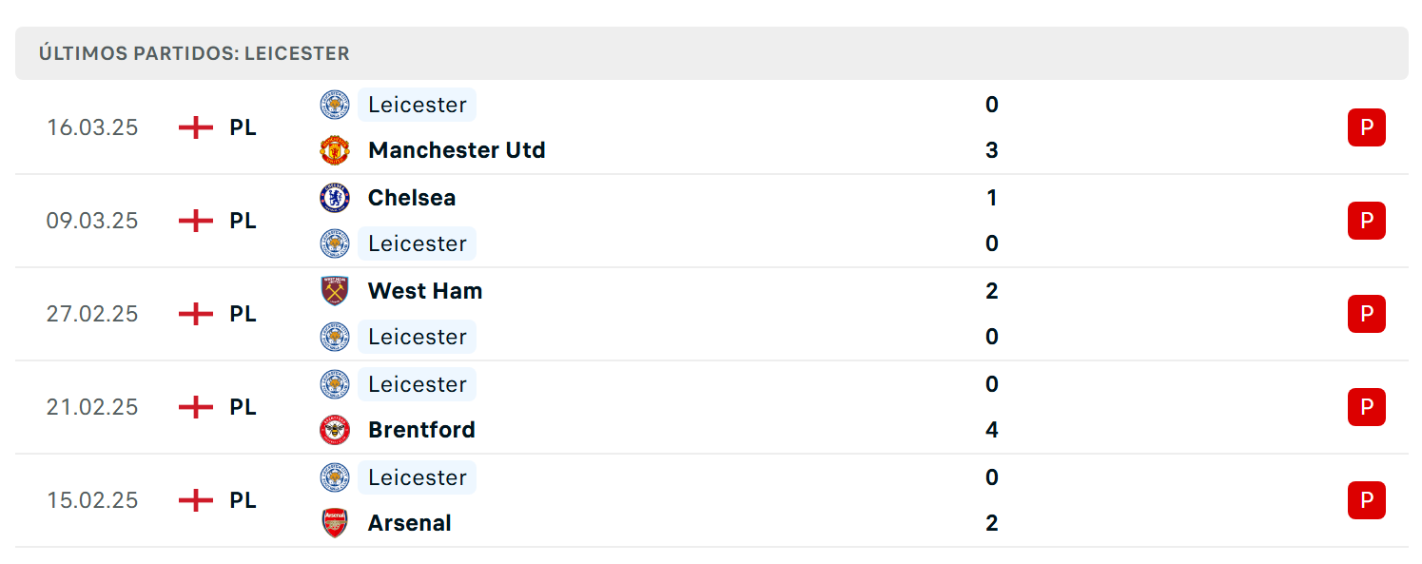Click the Arsenal club crest
Image resolution: width=1422 pixels, height=564 pixels.
335,523
